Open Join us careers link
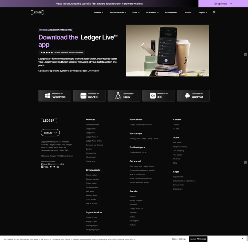This screenshot has height=242, width=248. click(176, 125)
